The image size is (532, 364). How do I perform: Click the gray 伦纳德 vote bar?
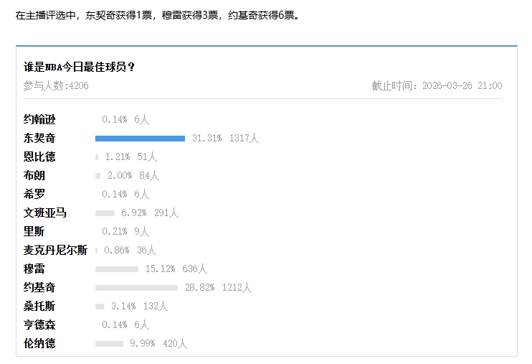pos(109,343)
